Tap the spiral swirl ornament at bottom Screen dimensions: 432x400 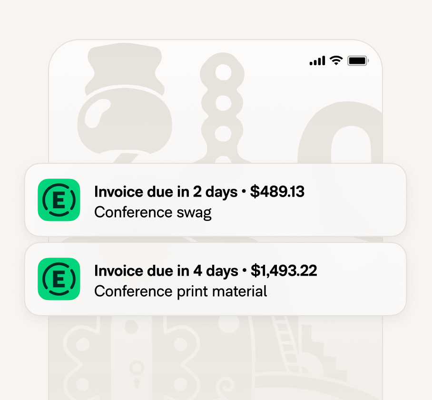226,387
